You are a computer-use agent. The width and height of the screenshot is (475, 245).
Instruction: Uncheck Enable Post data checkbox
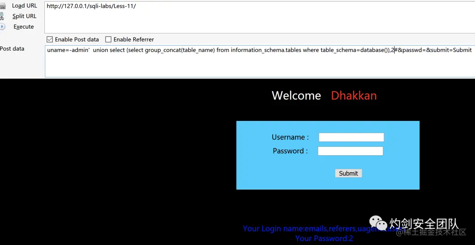click(50, 40)
